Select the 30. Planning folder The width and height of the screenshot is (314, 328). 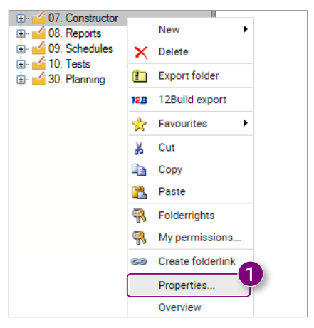point(76,80)
